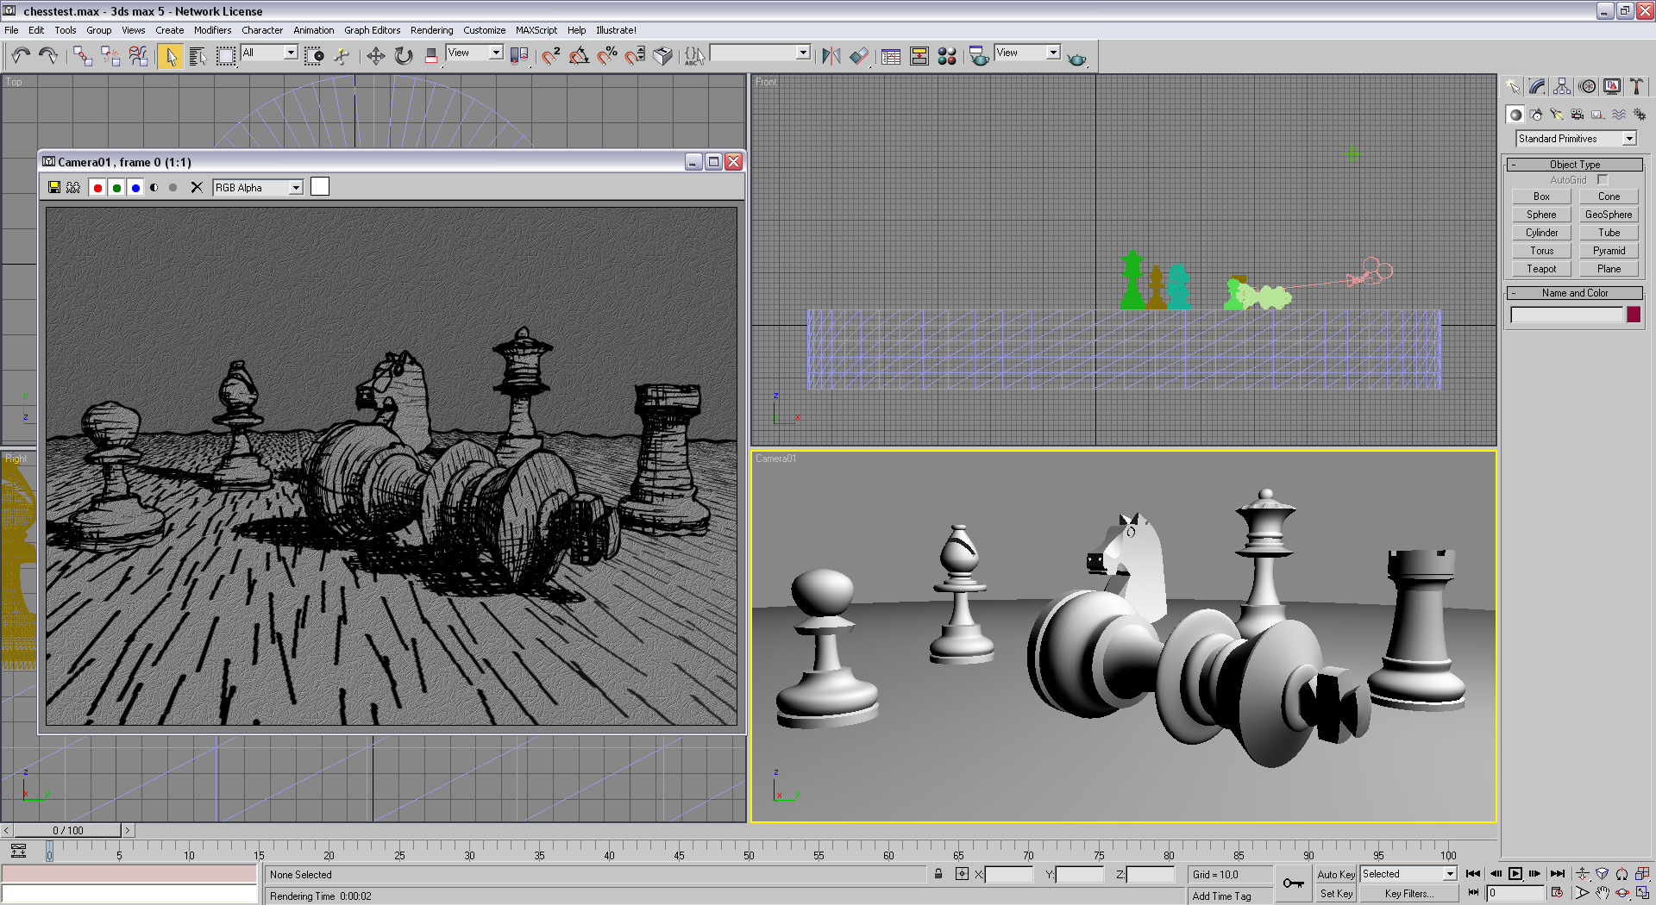Click the Sphere button

[x=1541, y=215]
